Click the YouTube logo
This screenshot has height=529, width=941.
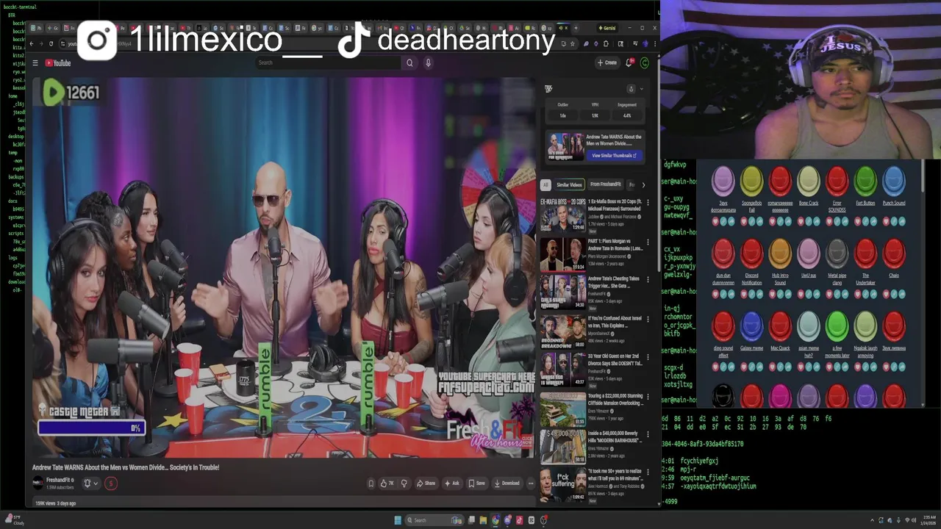[58, 63]
